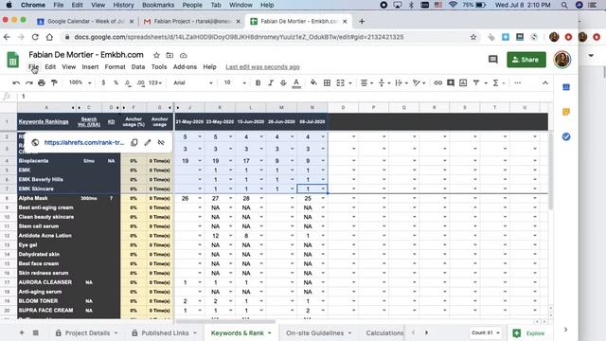Open the all sheets list icon
Screen dimensions: 606x341
tap(35, 332)
